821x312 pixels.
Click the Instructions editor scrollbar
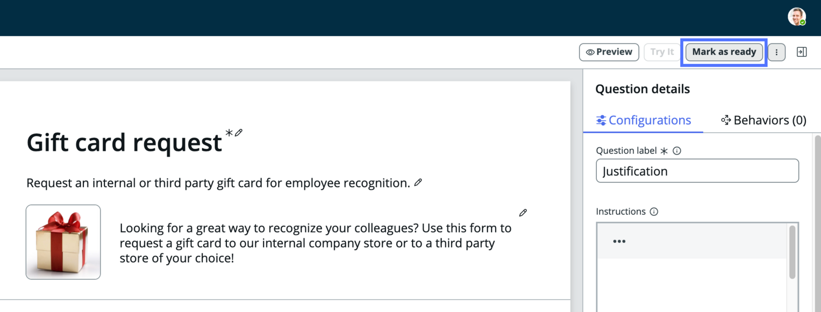coord(792,252)
